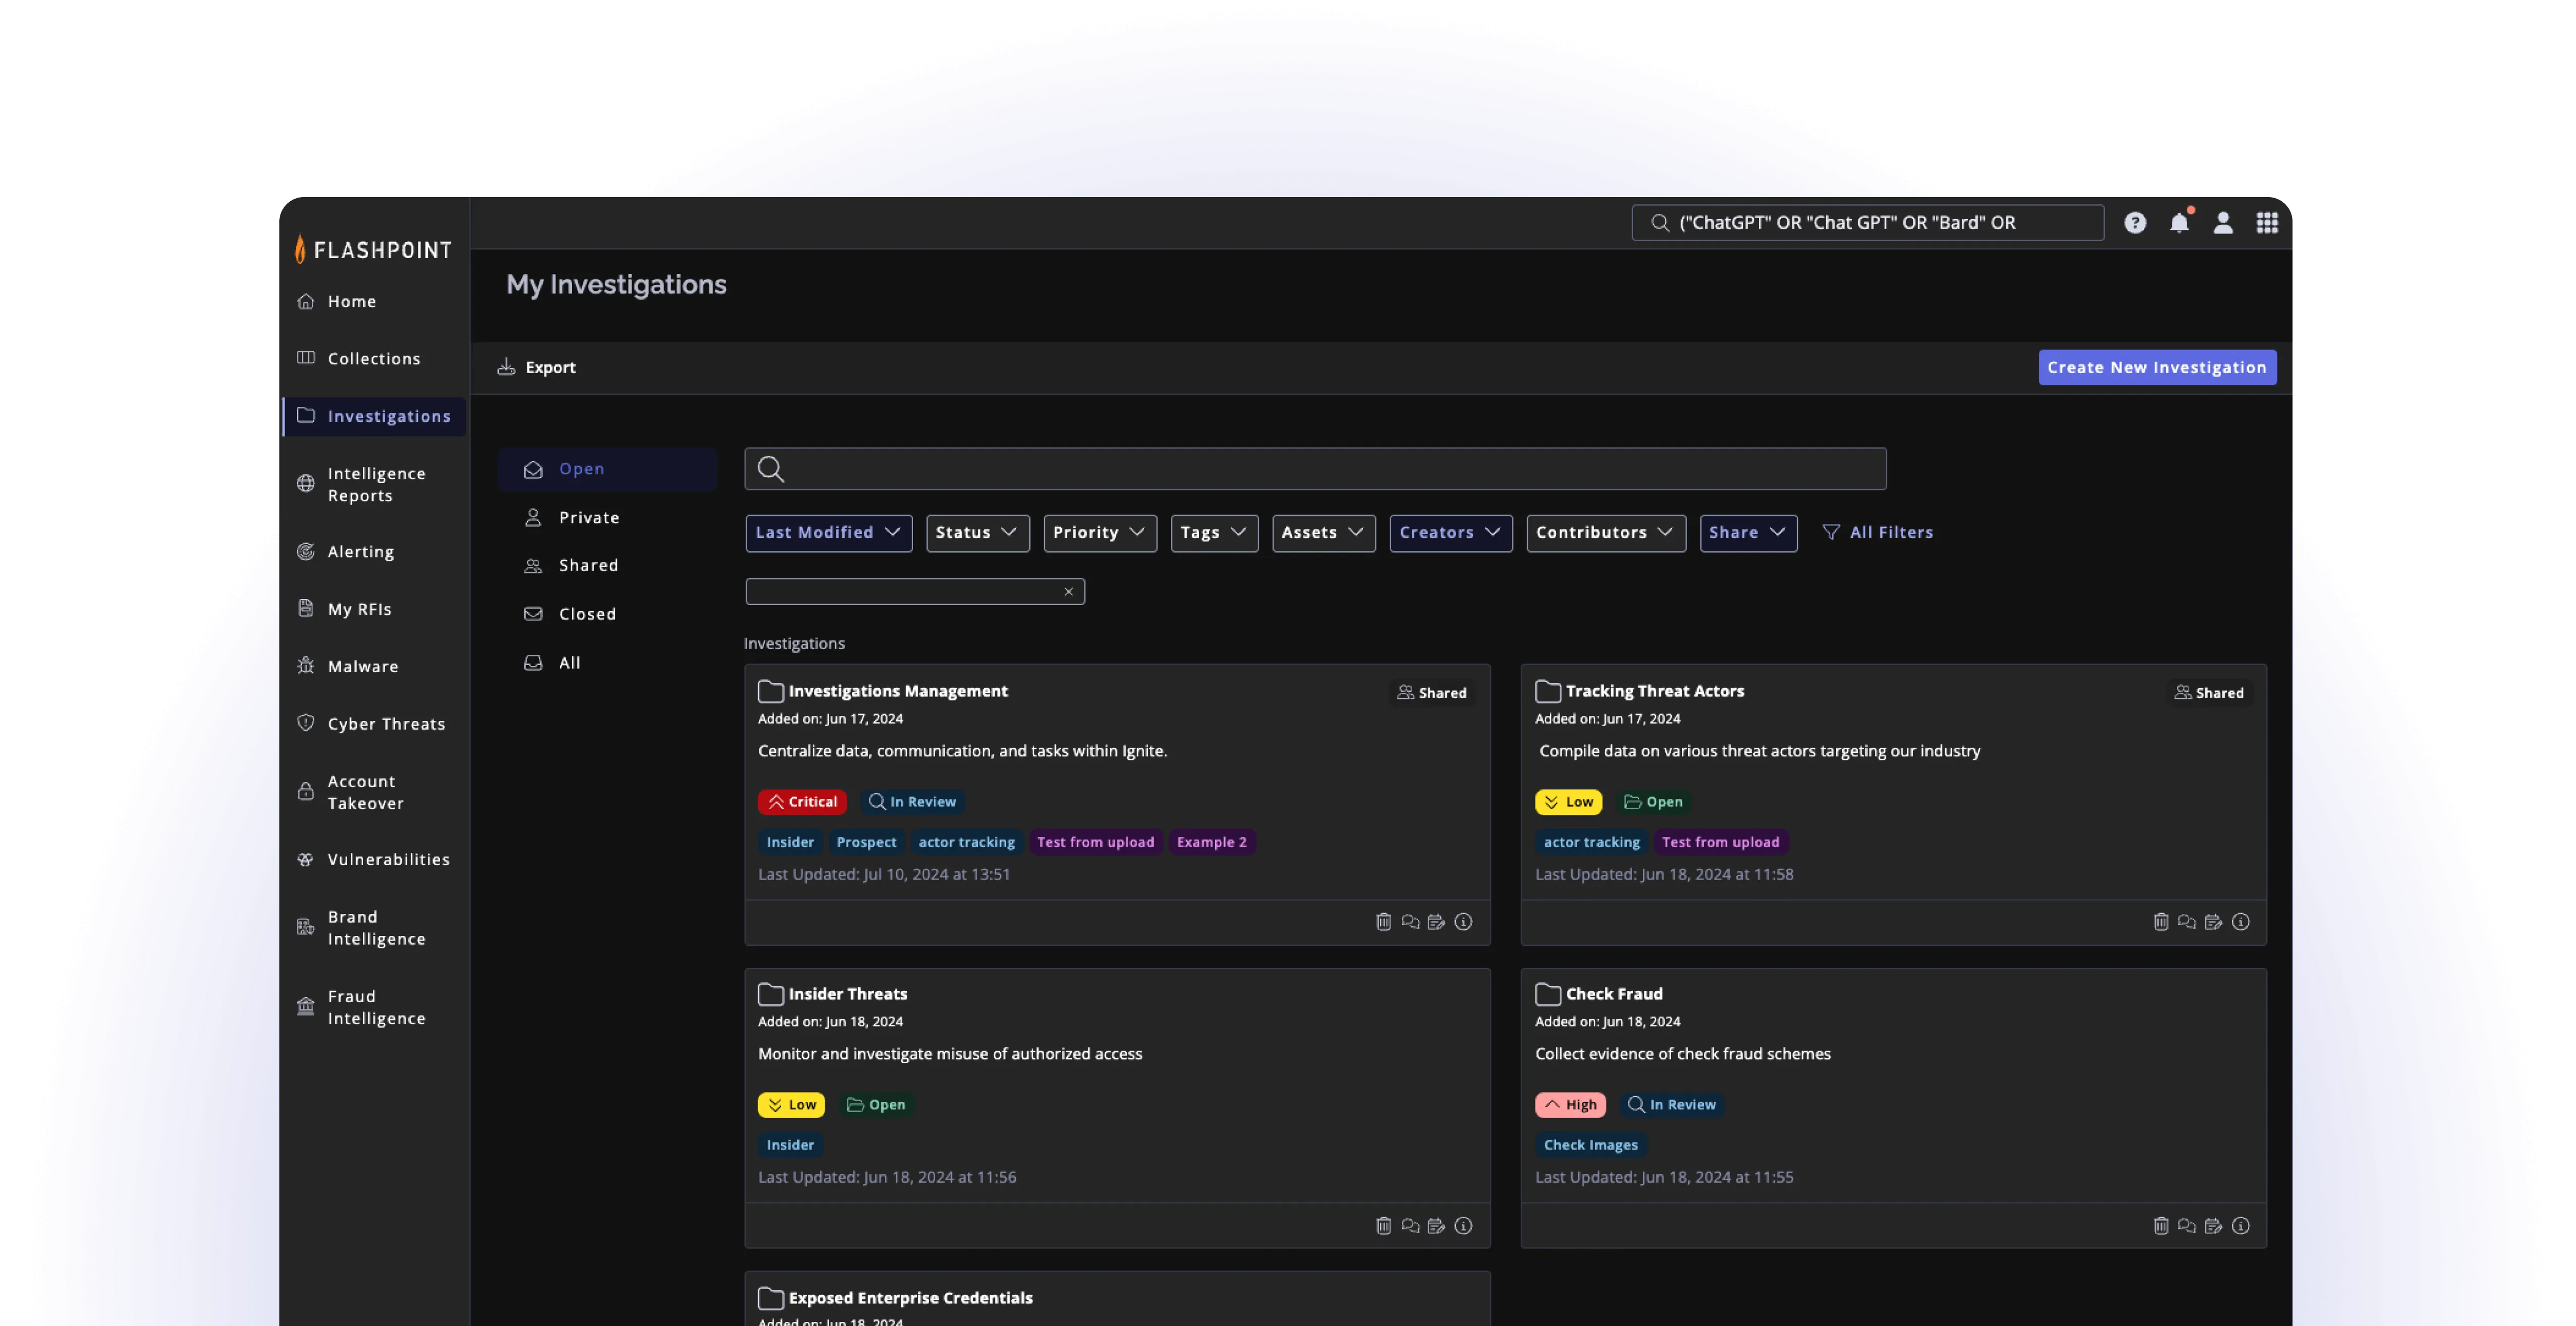Click Create New Investigation button
Image resolution: width=2576 pixels, height=1326 pixels.
point(2157,367)
